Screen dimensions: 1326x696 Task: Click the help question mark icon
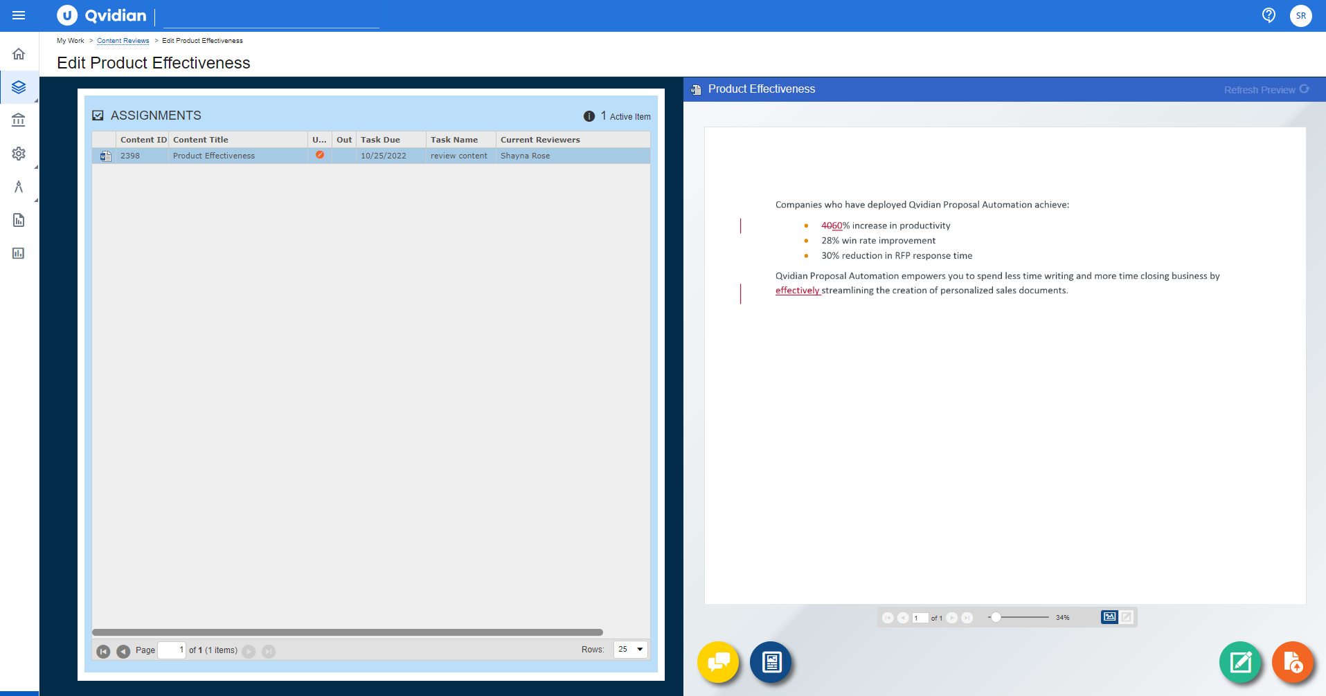[1269, 15]
